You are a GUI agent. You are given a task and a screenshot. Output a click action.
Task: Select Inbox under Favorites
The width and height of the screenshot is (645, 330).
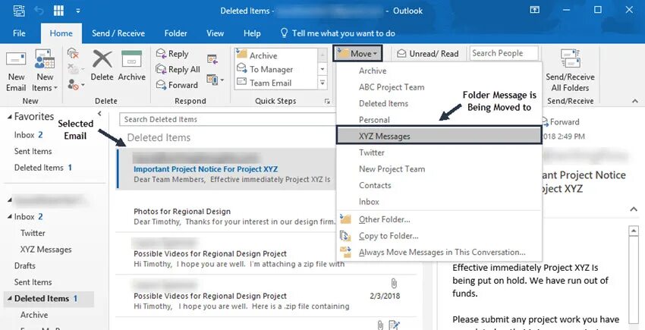coord(28,135)
